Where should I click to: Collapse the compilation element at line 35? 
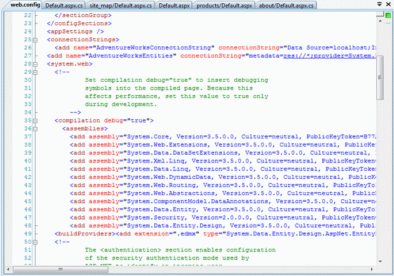35,121
